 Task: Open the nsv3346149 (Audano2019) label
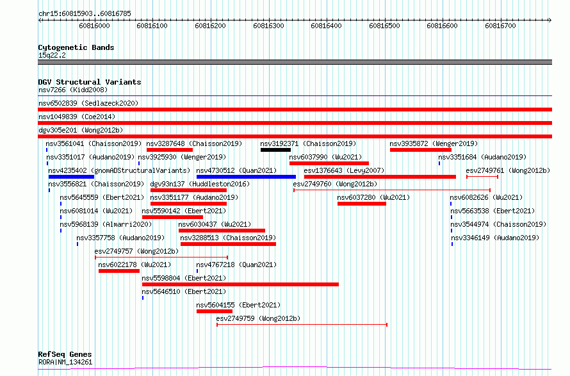[495, 238]
